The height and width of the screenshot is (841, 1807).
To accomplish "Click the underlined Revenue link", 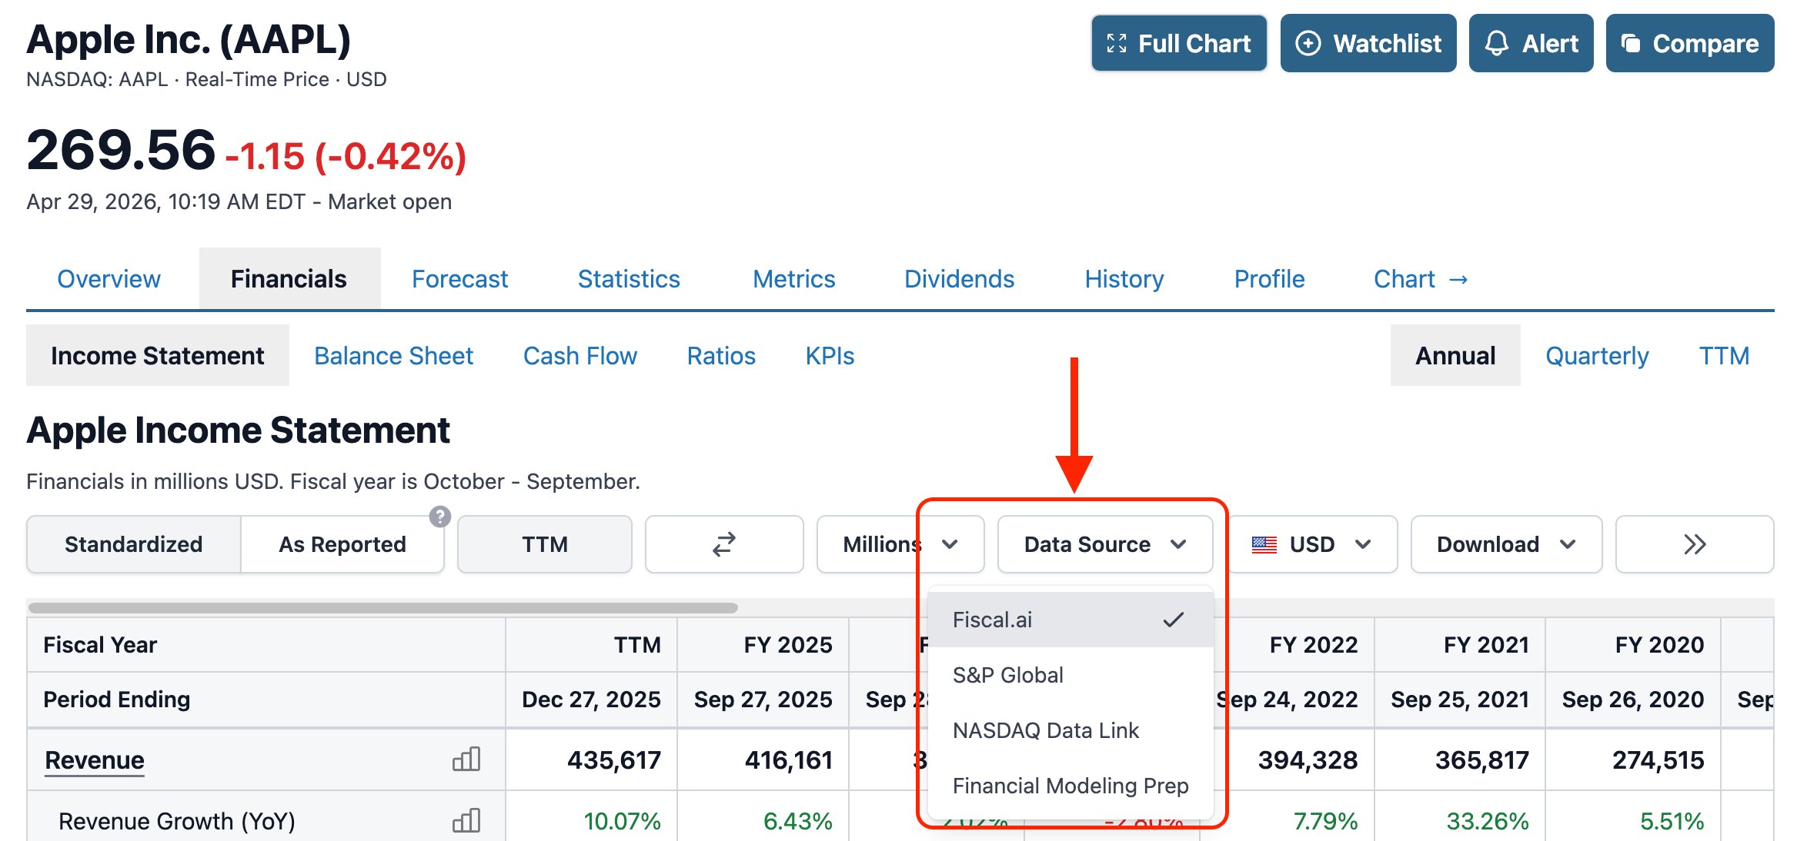I will coord(95,760).
